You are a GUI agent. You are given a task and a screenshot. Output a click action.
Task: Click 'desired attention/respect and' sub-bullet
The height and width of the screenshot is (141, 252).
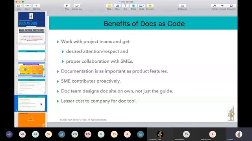[x=97, y=51]
